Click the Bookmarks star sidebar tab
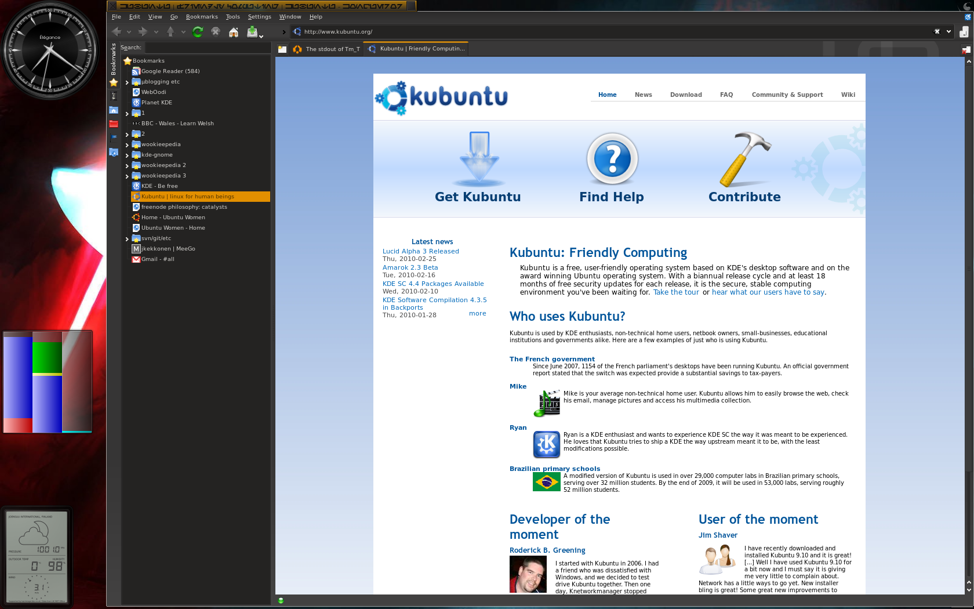Screen dimensions: 974x609 (114, 65)
